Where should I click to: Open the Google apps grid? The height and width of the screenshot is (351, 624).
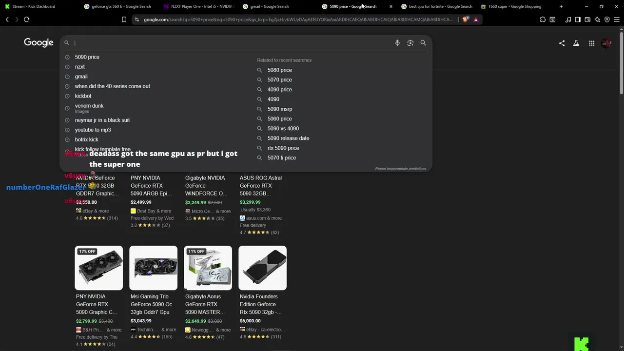pos(591,43)
